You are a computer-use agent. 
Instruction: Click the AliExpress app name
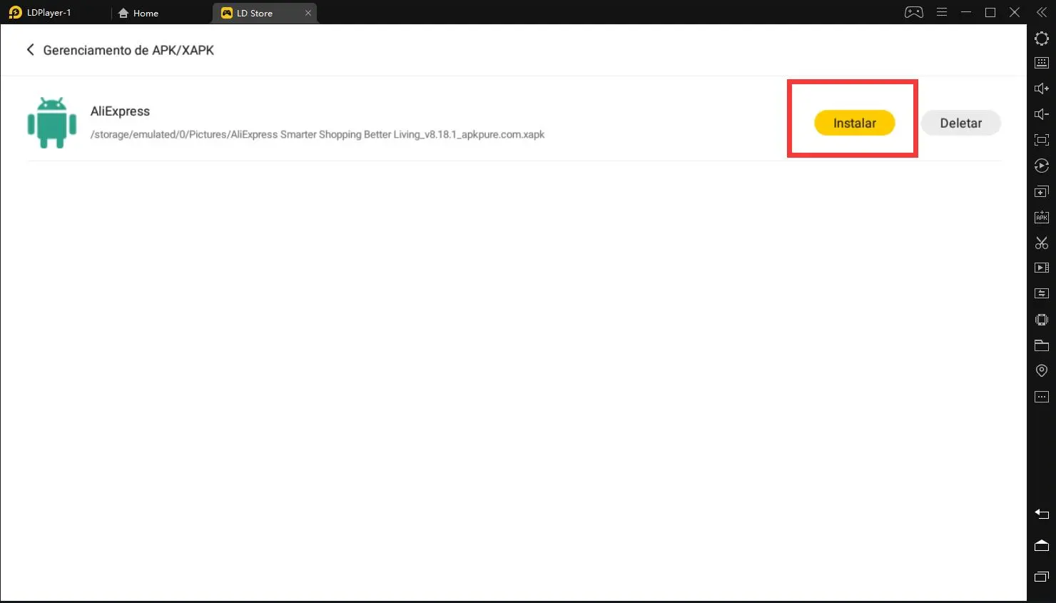[120, 111]
